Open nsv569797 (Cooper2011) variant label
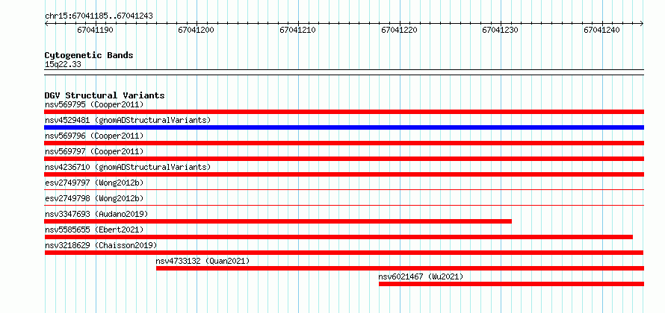 [94, 151]
